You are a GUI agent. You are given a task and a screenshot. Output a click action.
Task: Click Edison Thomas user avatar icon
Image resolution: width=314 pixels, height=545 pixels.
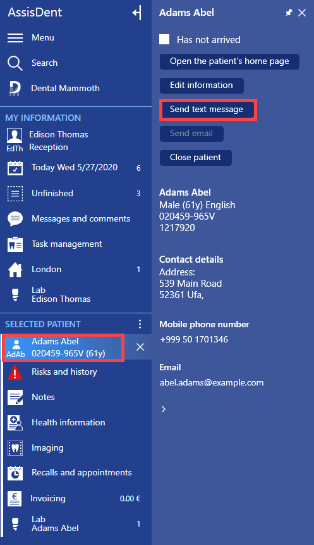click(15, 135)
